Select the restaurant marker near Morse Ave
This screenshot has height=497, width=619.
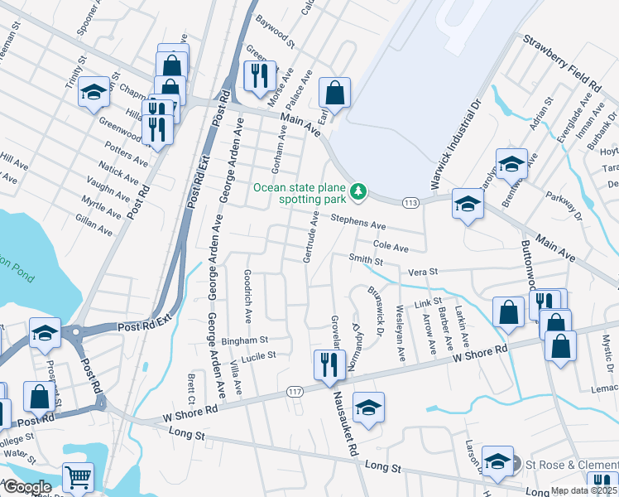[x=260, y=80]
